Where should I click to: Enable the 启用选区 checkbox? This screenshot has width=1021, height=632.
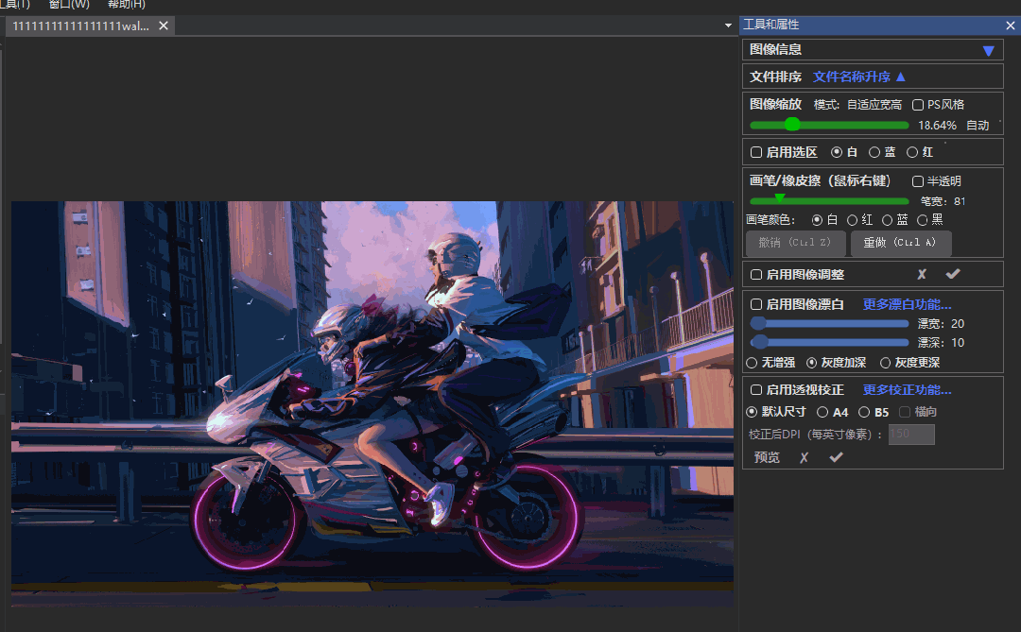pos(756,152)
